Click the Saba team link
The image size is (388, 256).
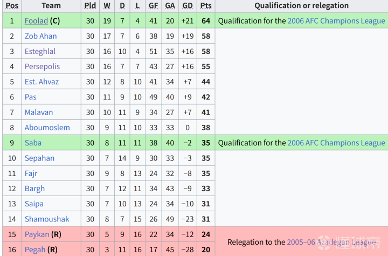point(33,143)
